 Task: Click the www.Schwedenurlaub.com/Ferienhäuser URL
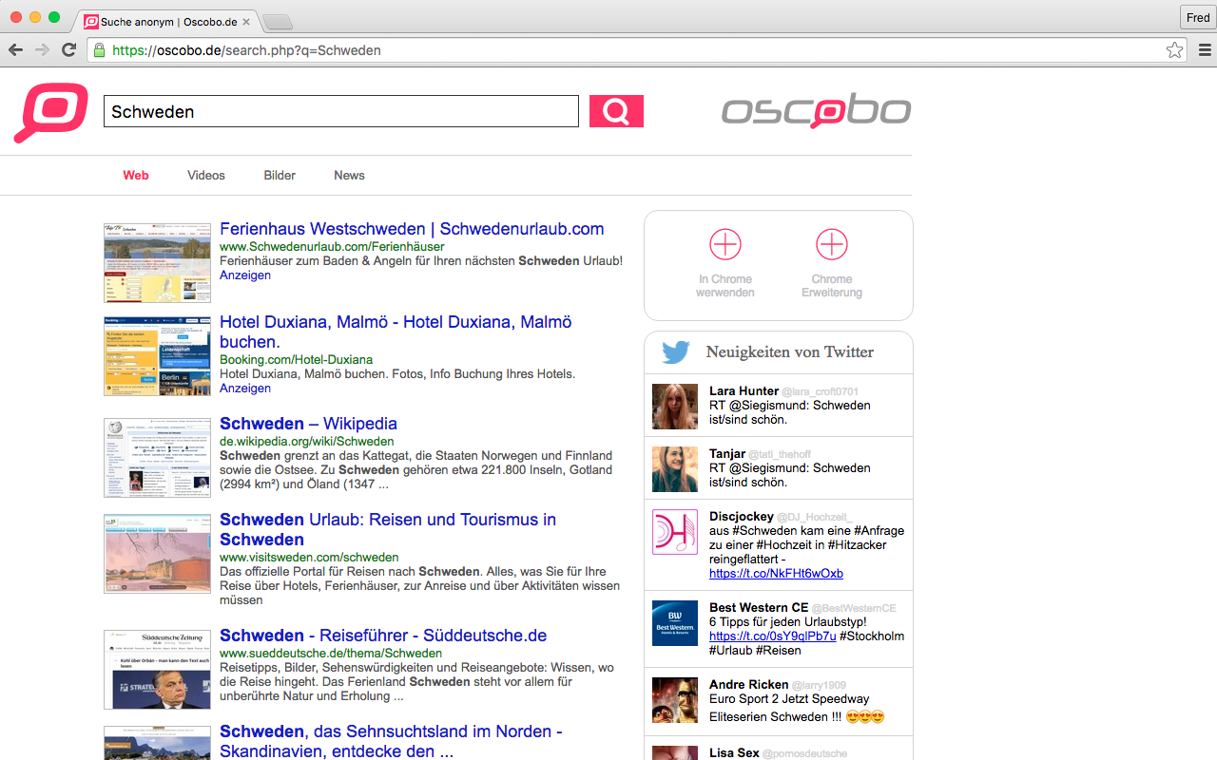click(x=332, y=247)
